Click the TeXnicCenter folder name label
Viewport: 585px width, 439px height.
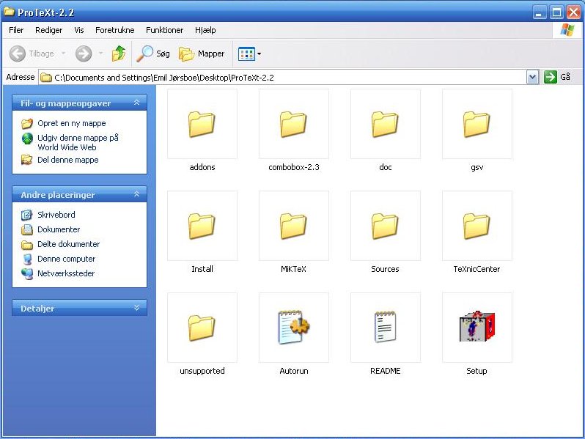(477, 269)
